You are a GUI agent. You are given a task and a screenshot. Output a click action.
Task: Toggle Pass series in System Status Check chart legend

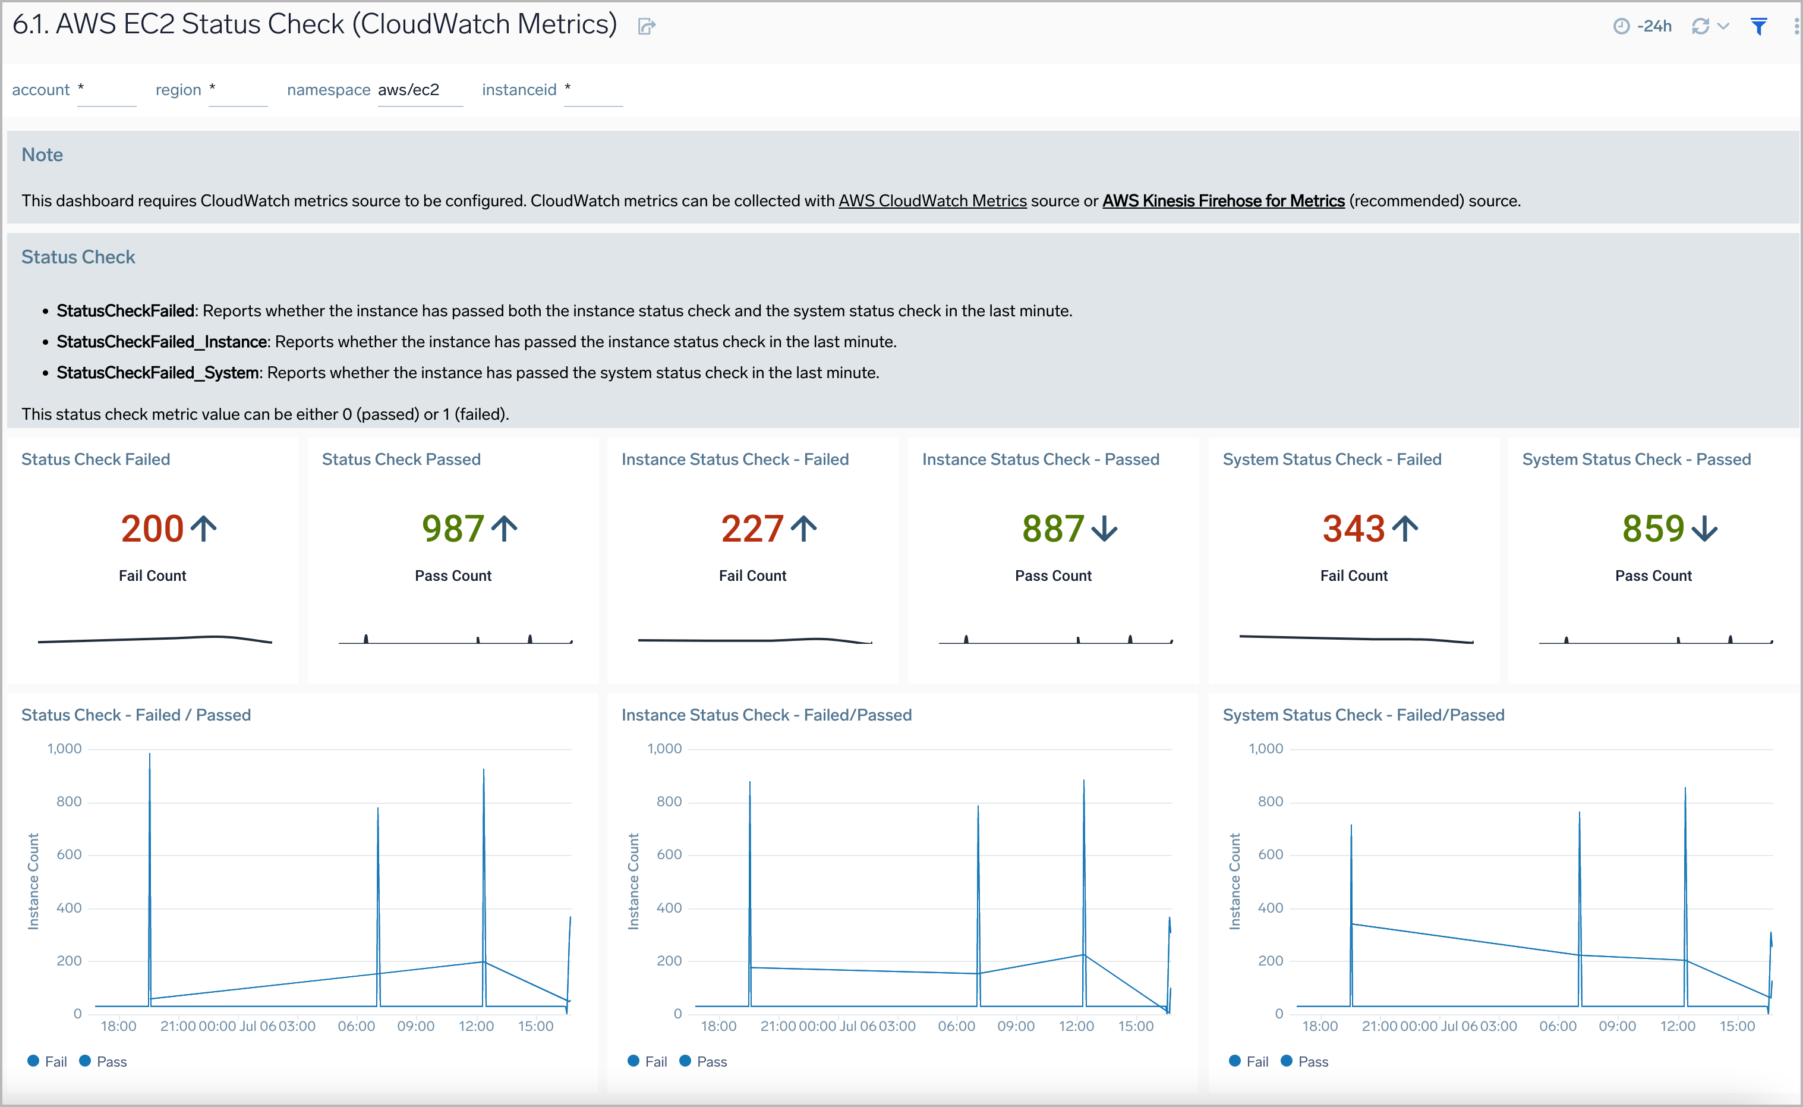(x=1304, y=1062)
